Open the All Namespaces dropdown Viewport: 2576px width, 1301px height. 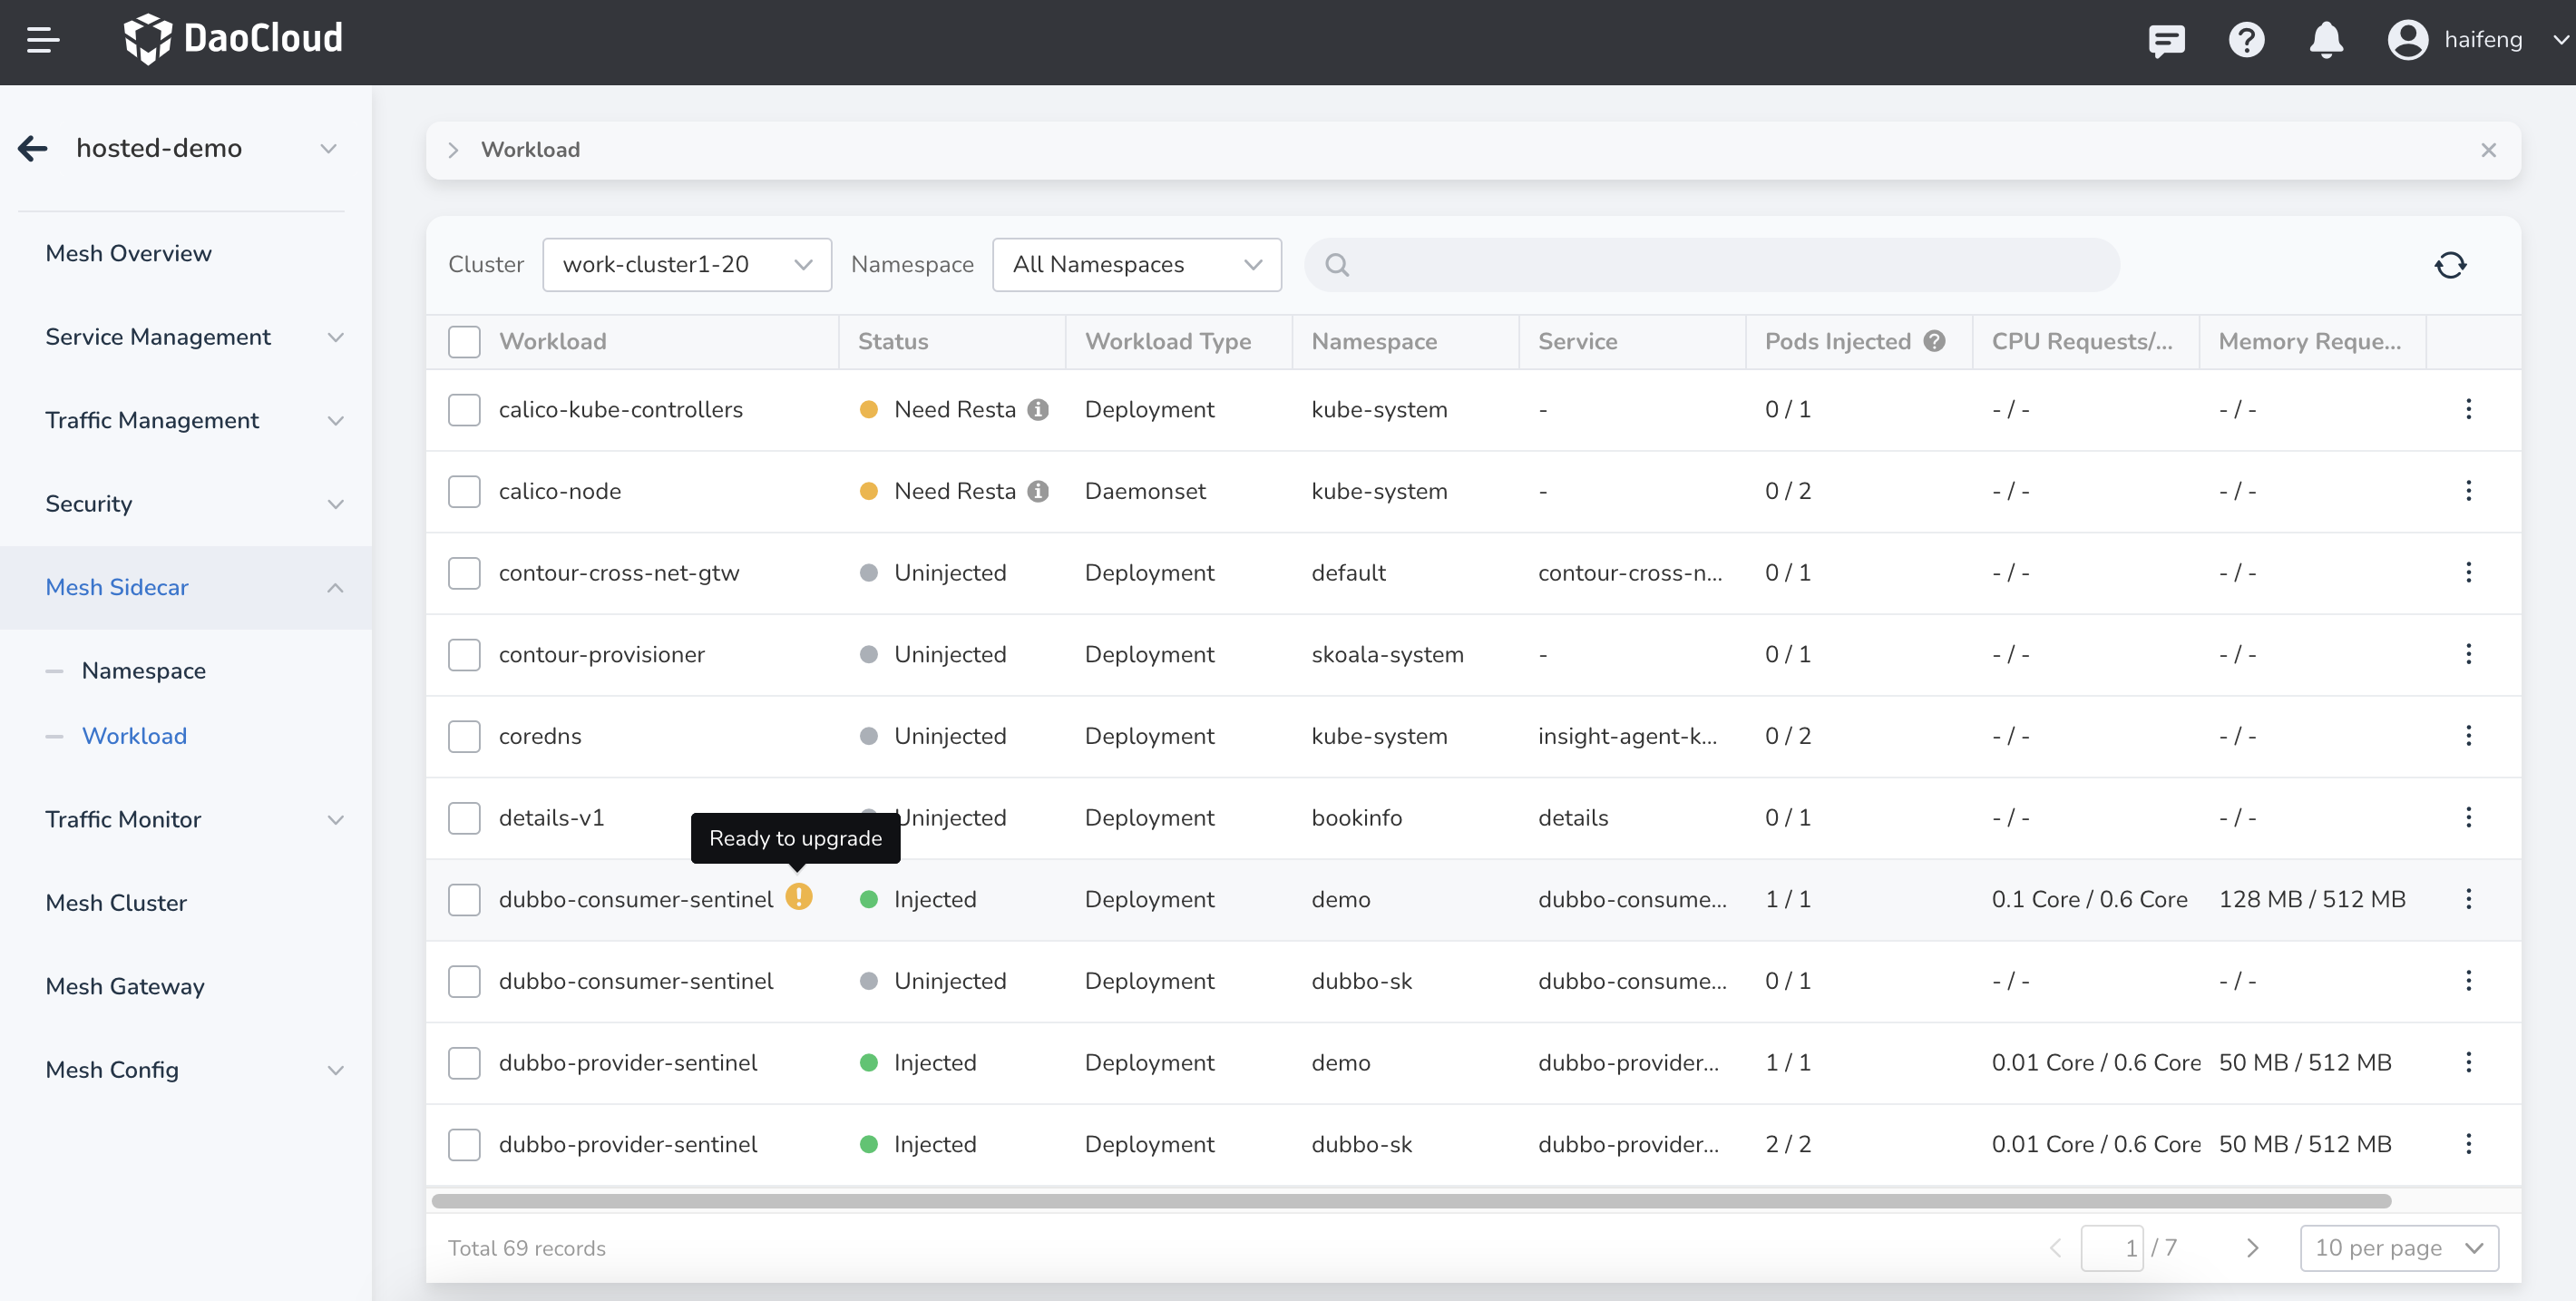[1137, 265]
